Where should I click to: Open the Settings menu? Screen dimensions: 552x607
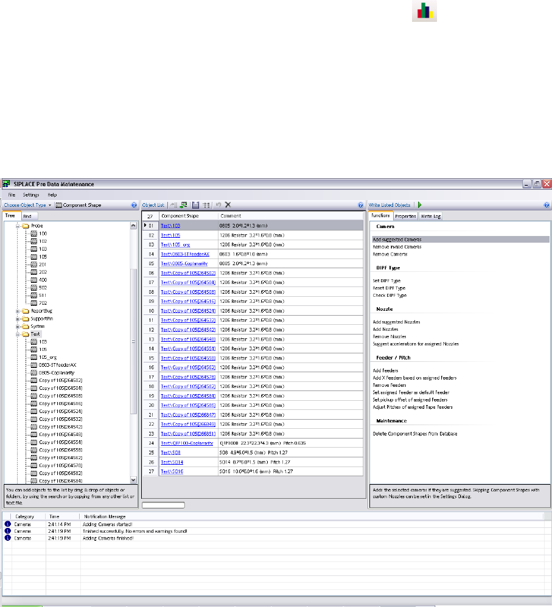click(31, 195)
